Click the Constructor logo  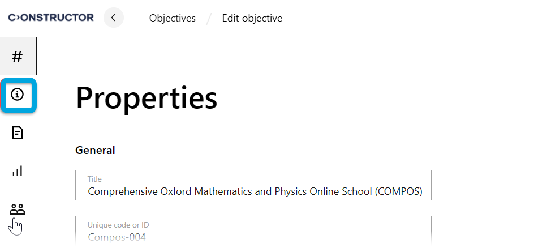tap(51, 18)
